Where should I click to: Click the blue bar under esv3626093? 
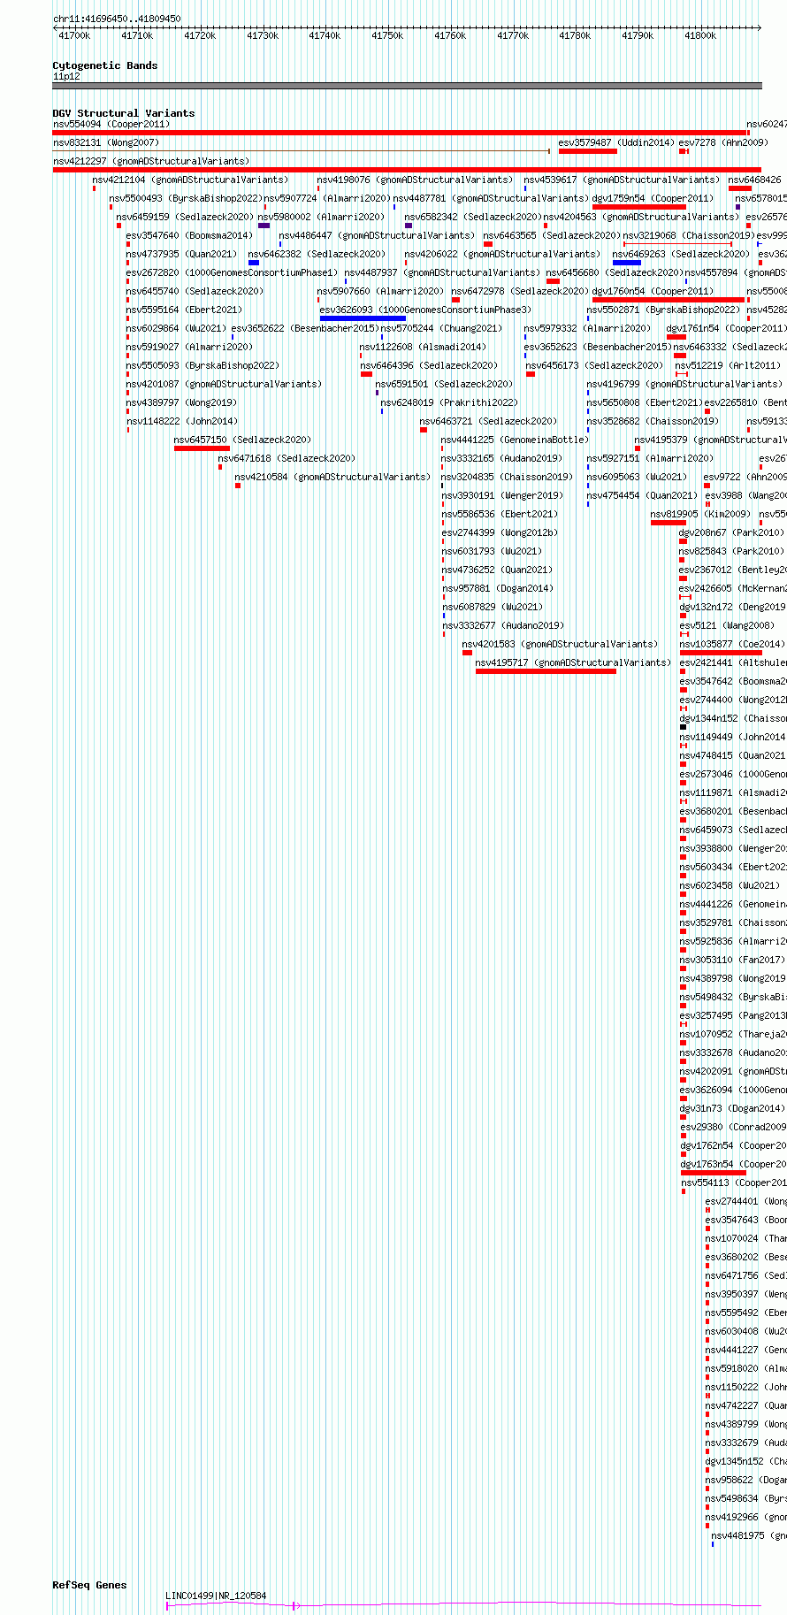point(363,318)
